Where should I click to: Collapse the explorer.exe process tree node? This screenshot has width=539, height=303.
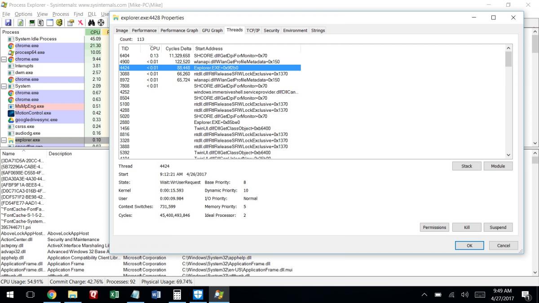pos(4,140)
